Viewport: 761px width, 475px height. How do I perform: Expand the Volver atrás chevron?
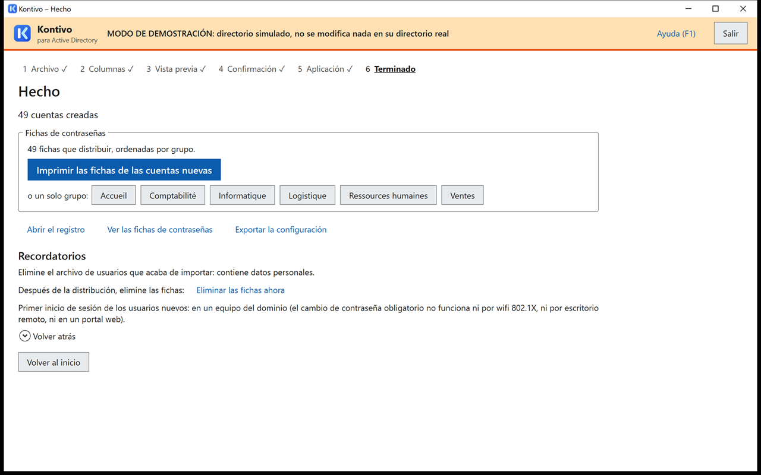point(25,336)
